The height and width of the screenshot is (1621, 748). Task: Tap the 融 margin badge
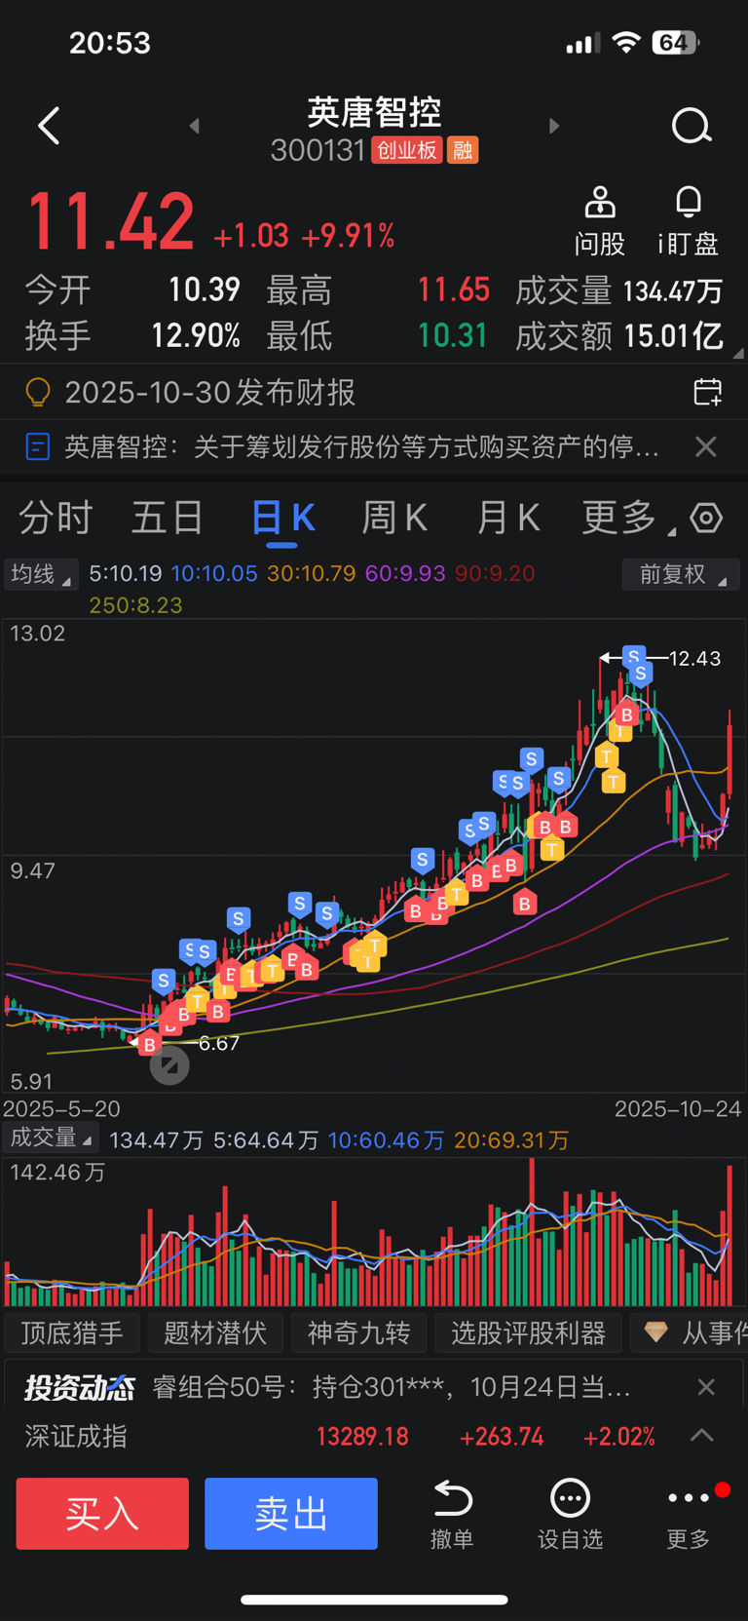[463, 150]
